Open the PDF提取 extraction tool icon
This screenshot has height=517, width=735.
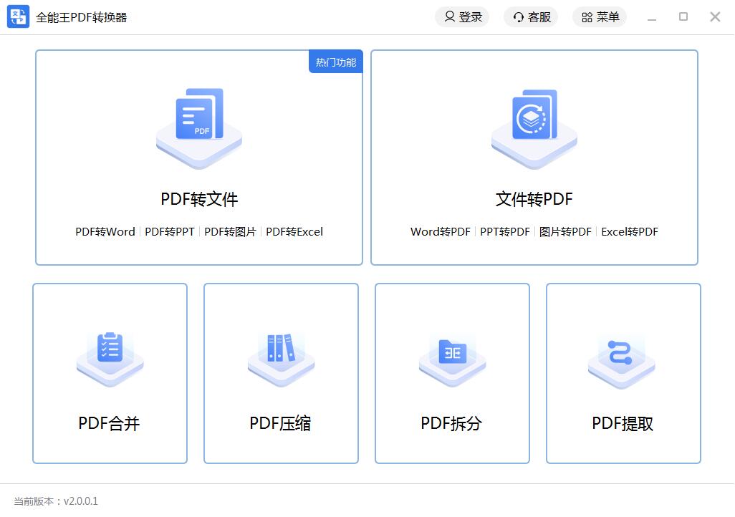click(622, 354)
